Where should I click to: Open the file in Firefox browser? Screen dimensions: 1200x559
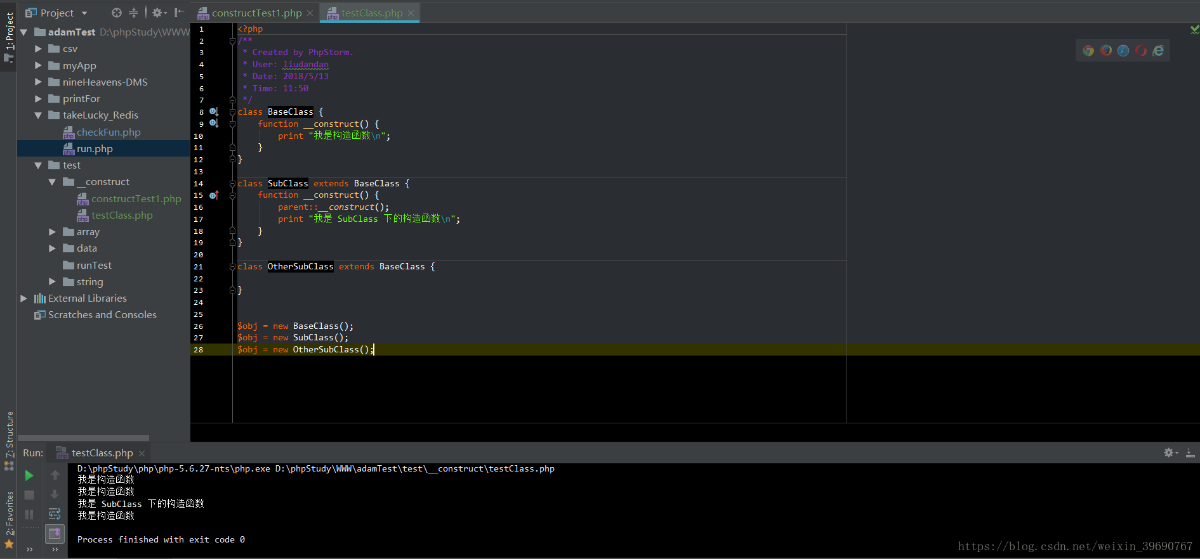point(1106,51)
